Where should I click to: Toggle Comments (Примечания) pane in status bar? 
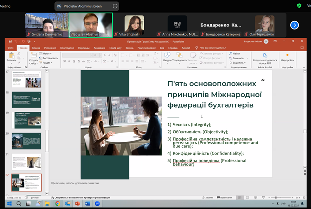[225, 198]
